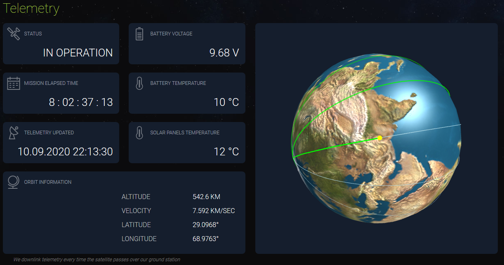
Task: Click the IN OPERATION status value
Action: pos(78,53)
